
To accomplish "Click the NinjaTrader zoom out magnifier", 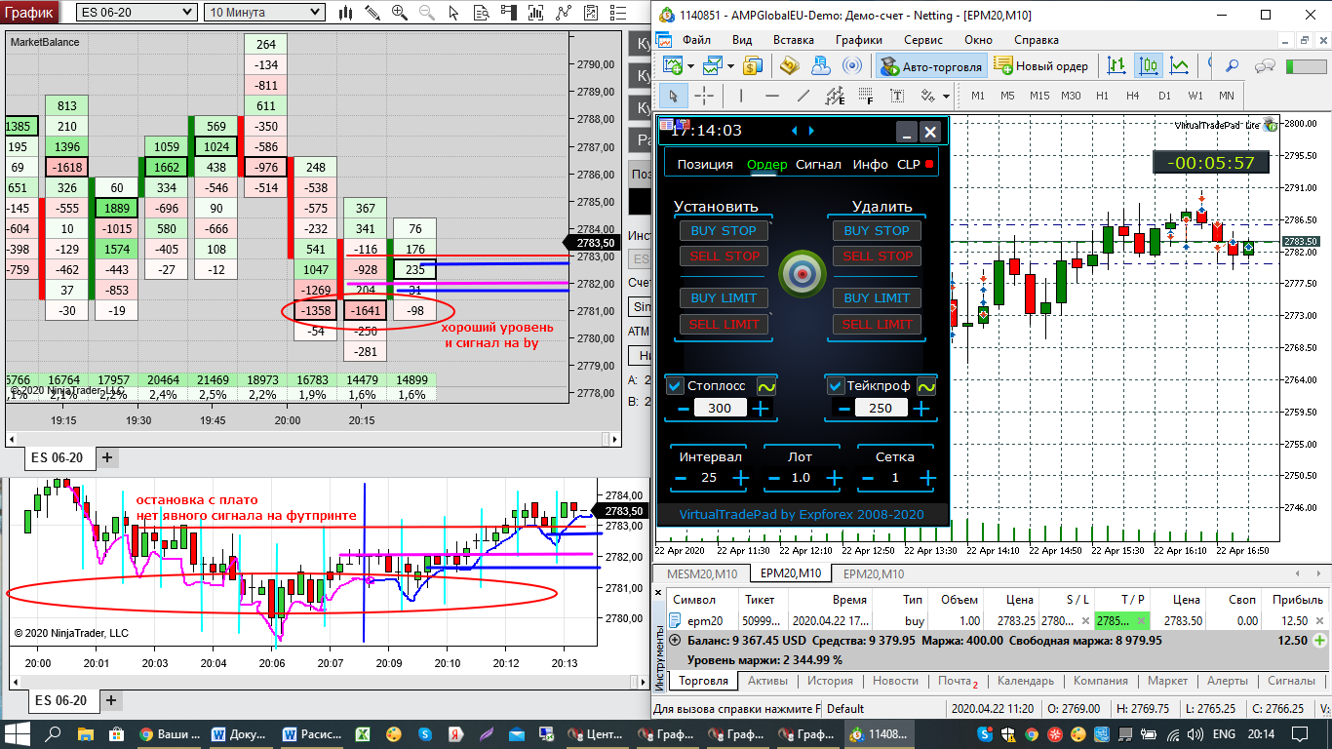I will [427, 13].
